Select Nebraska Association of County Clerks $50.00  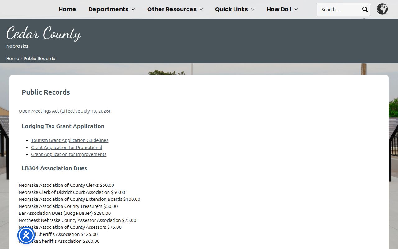click(x=66, y=185)
